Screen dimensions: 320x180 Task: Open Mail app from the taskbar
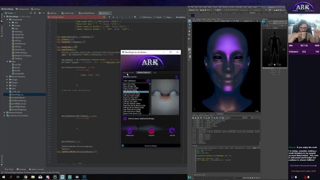click(x=40, y=177)
